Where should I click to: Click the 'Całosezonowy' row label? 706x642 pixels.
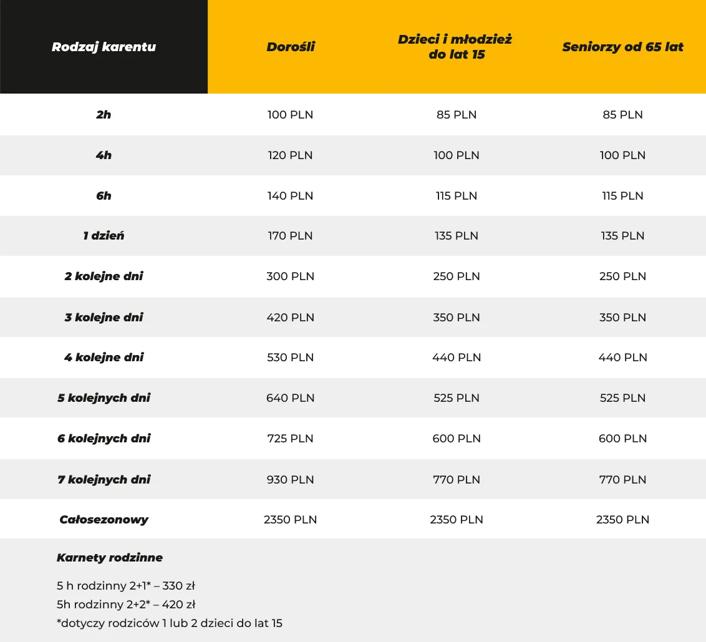pyautogui.click(x=104, y=520)
